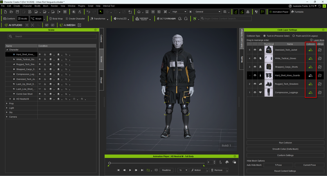Click the Morph toolbar button

(x=36, y=19)
